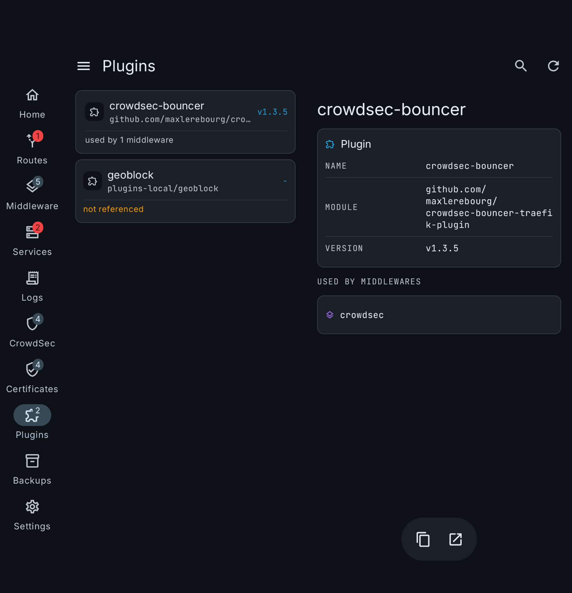Click the Plugins page title

129,66
